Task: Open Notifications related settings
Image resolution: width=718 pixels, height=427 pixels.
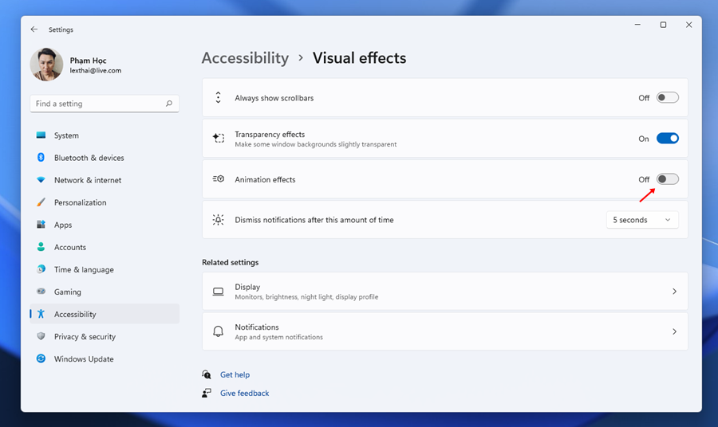Action: (x=444, y=331)
